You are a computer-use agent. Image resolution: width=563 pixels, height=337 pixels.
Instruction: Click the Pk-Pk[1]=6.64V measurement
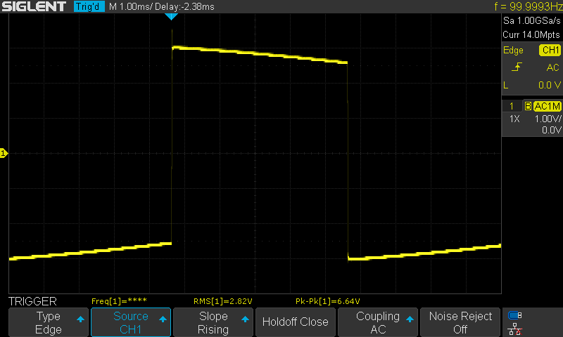pyautogui.click(x=327, y=301)
